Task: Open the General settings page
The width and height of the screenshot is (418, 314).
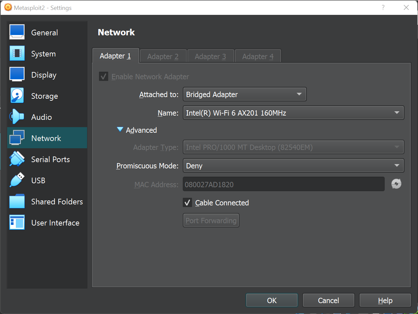Action: [44, 32]
